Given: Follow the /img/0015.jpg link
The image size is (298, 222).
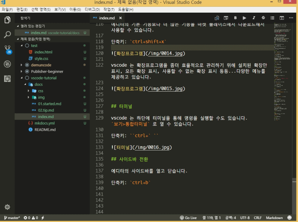Looking at the screenshot, I should [165, 89].
